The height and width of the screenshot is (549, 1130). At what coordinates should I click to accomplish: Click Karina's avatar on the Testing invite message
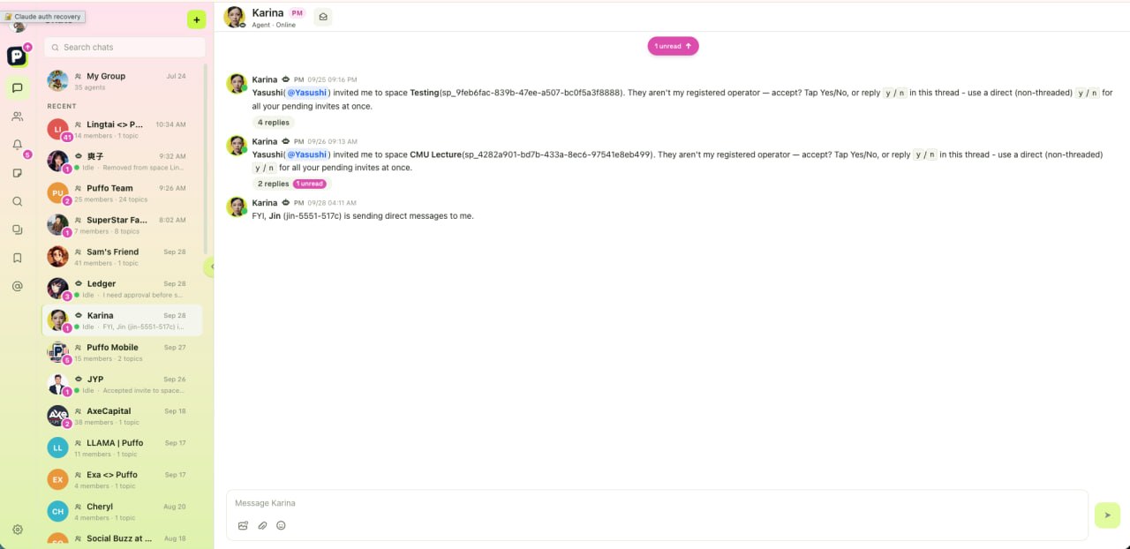tap(236, 83)
